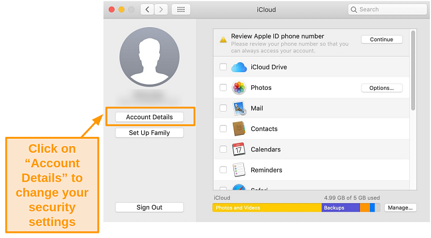
Task: Tick the Contacts checkbox
Action: click(223, 129)
